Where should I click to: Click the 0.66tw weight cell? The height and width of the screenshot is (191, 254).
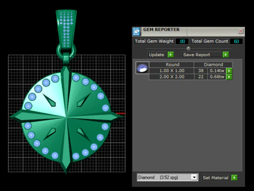click(217, 77)
